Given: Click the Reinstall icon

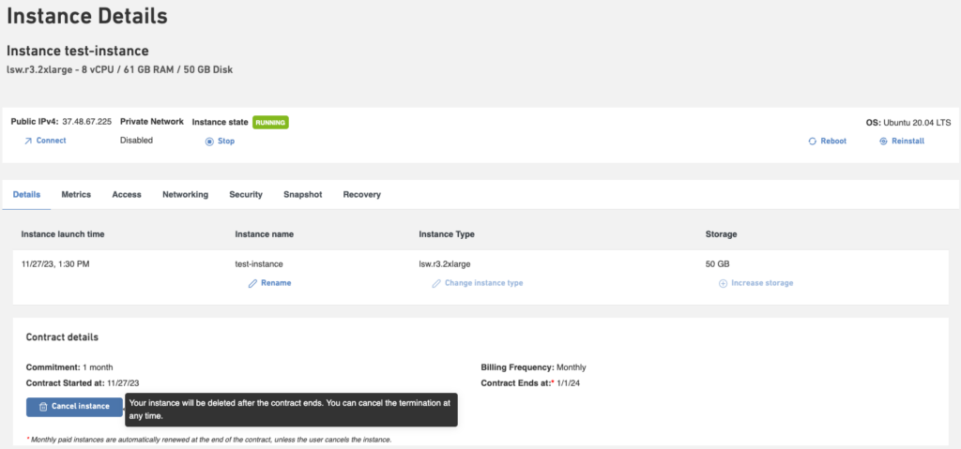Looking at the screenshot, I should pos(883,142).
